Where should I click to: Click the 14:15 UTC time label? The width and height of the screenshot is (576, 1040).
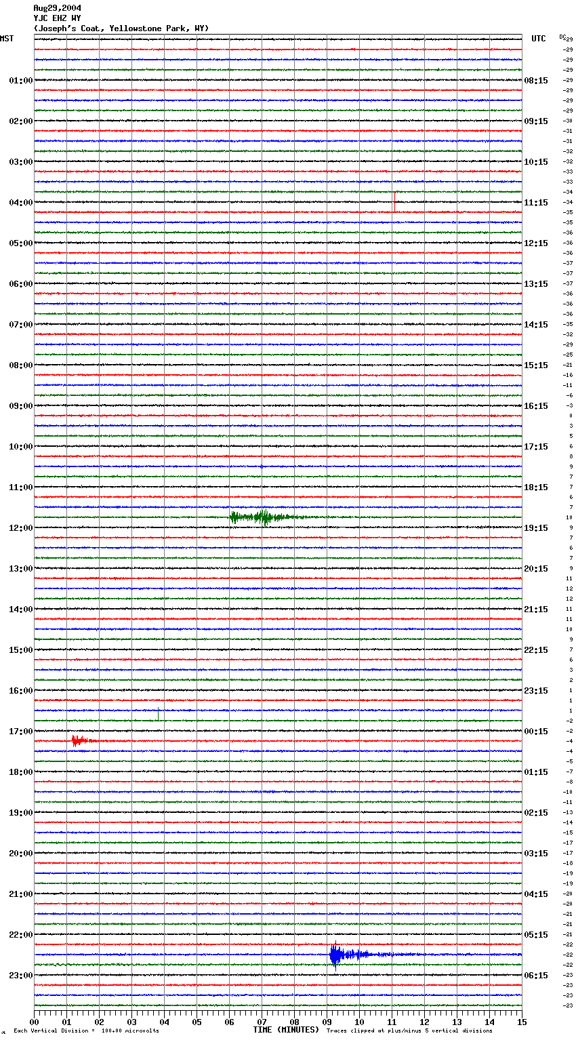pyautogui.click(x=536, y=325)
